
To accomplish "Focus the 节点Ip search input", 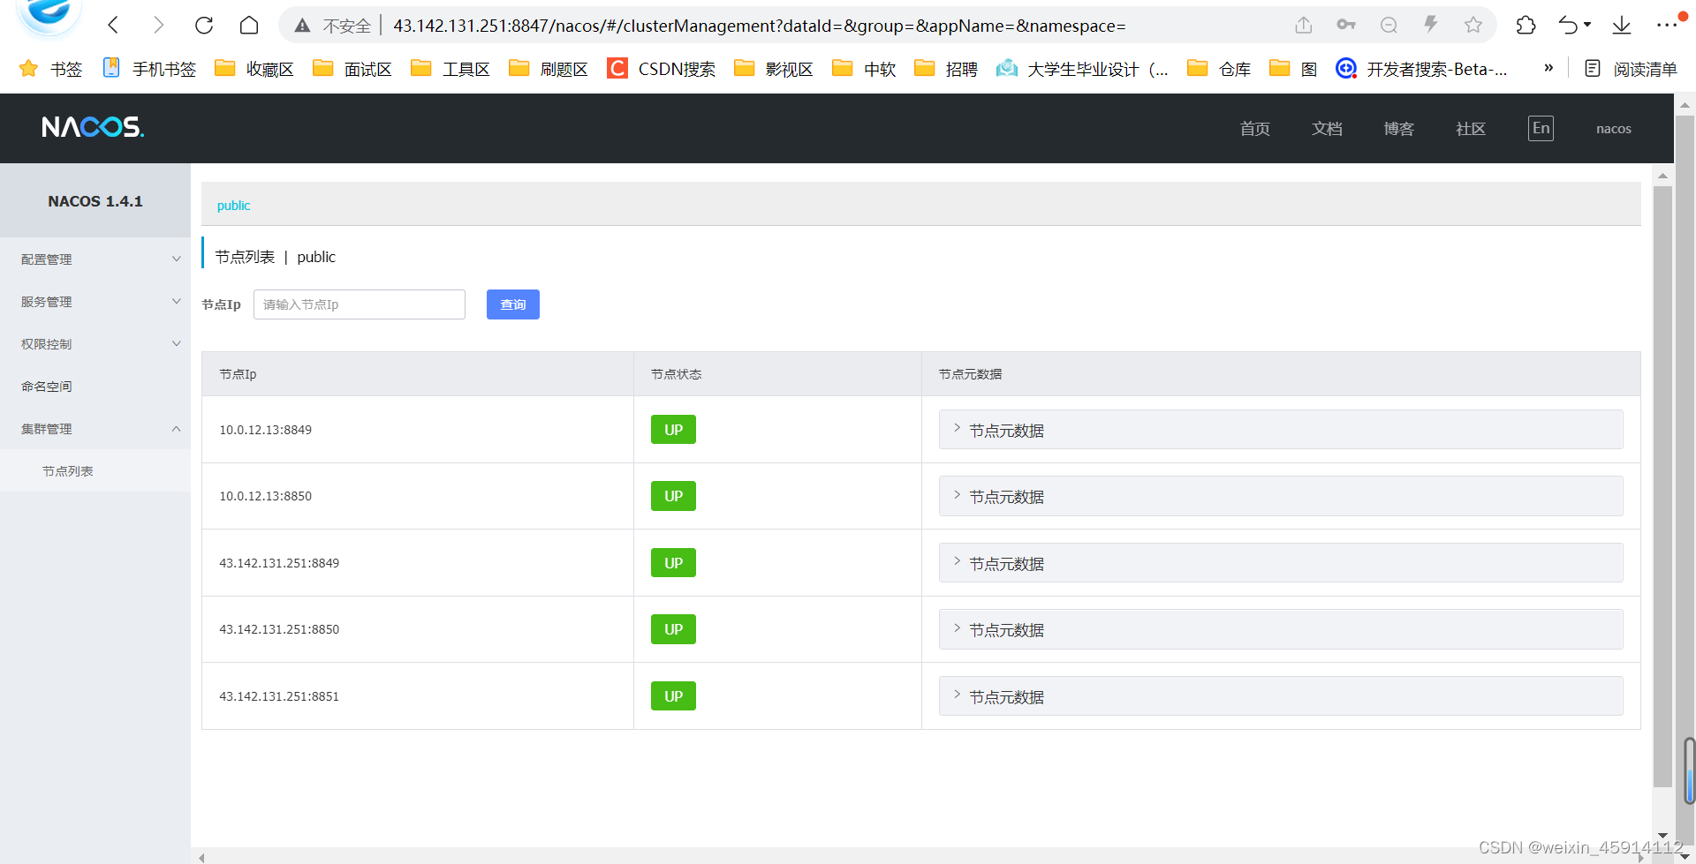I will (360, 304).
